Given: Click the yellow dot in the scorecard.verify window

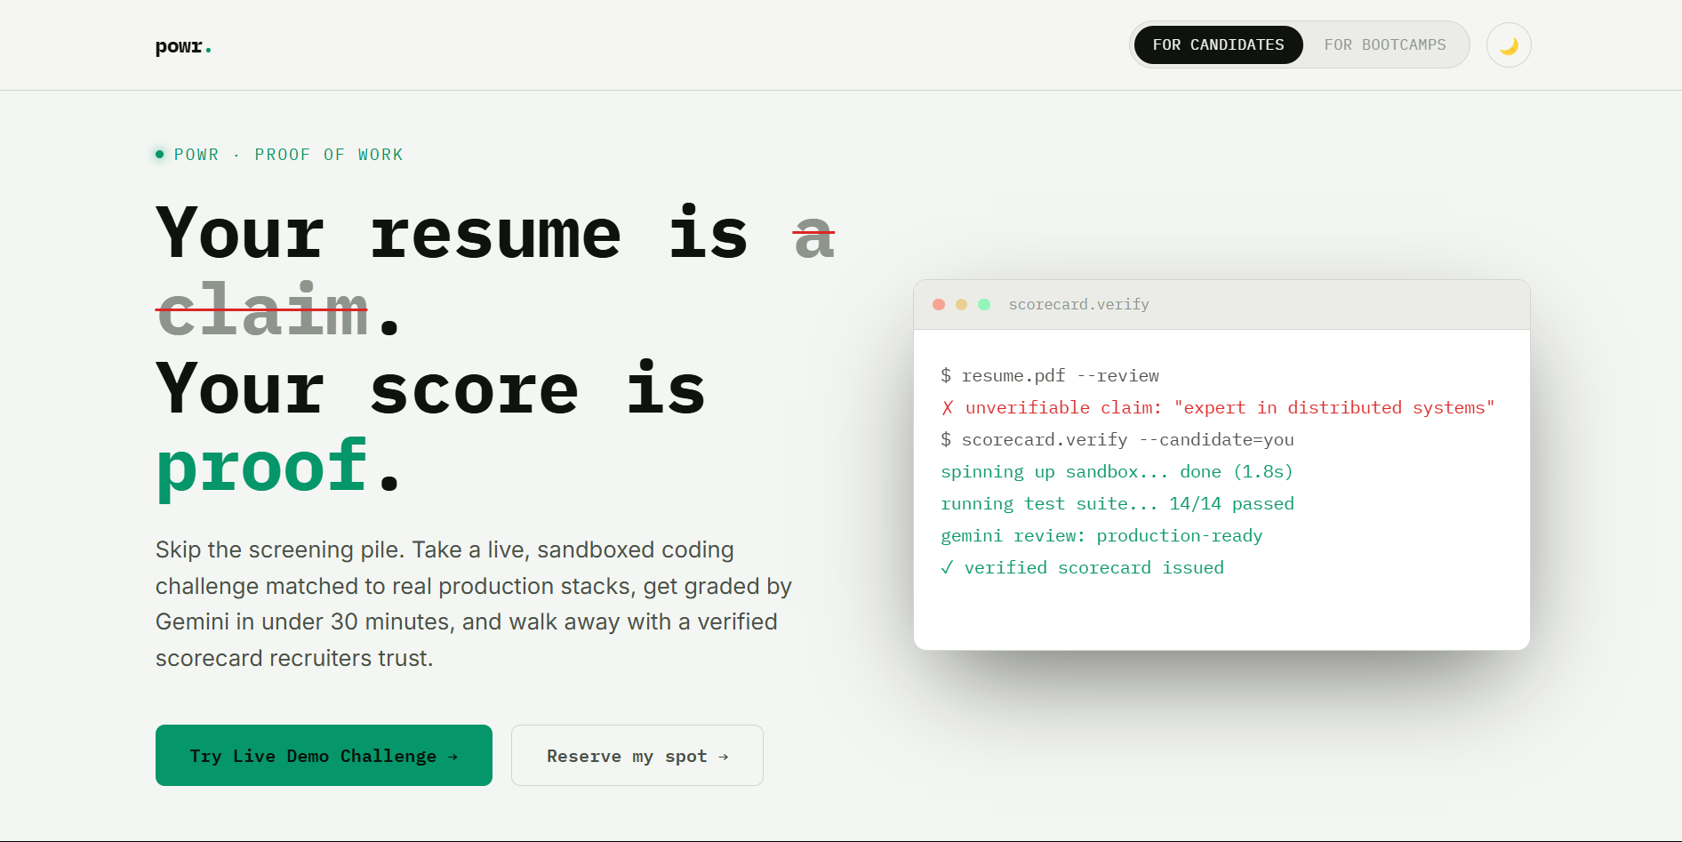Looking at the screenshot, I should (x=961, y=304).
